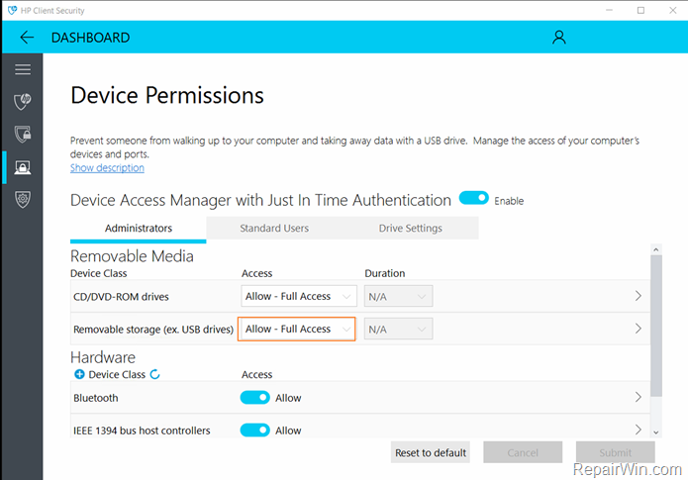Open Removable storage Access dropdown
Viewport: 688px width, 480px height.
pos(297,329)
